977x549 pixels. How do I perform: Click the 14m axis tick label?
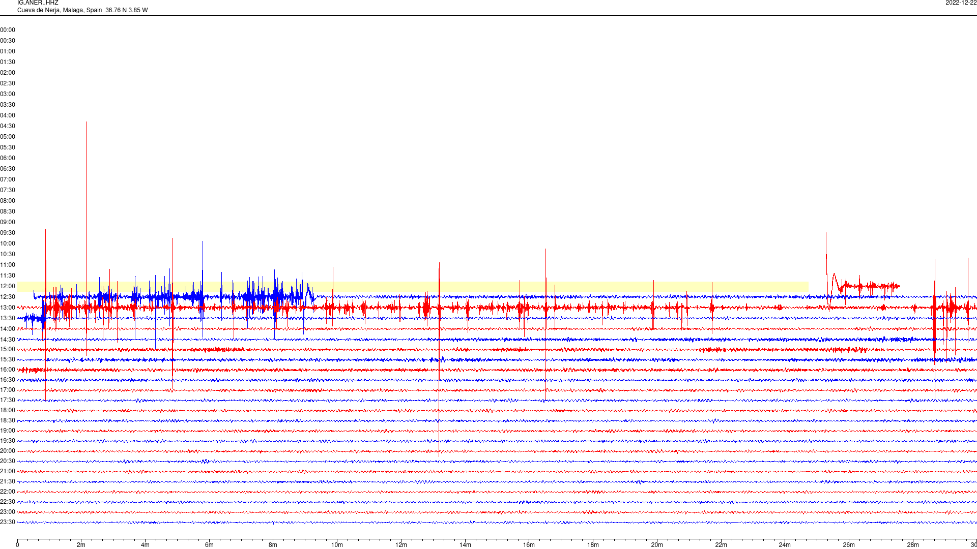[465, 545]
